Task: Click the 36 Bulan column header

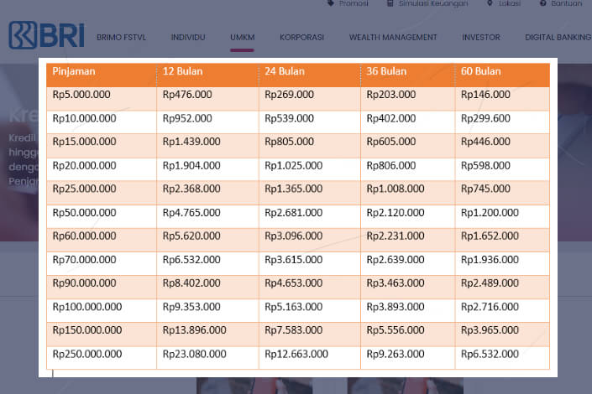Action: pyautogui.click(x=408, y=75)
